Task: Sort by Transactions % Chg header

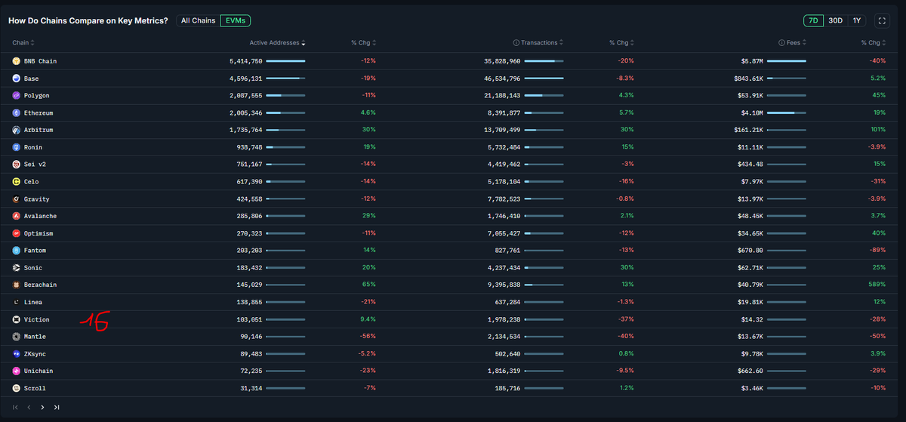Action: pos(622,43)
